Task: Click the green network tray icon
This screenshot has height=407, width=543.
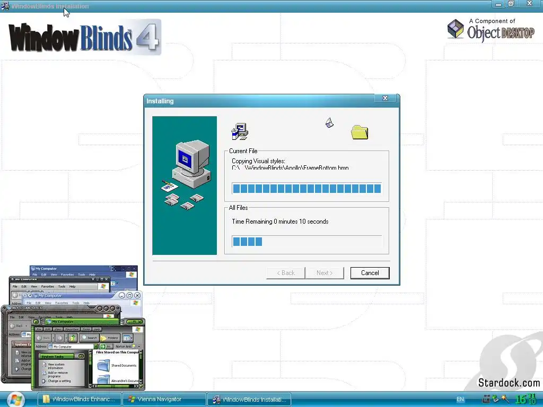Action: coord(496,399)
